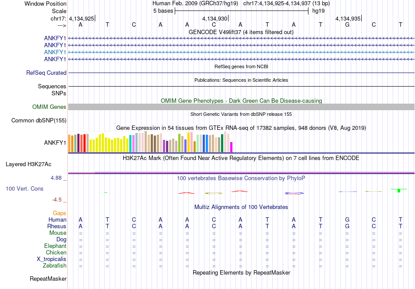This screenshot has width=415, height=289.
Task: Select the Chicken species label
Action: point(56,252)
